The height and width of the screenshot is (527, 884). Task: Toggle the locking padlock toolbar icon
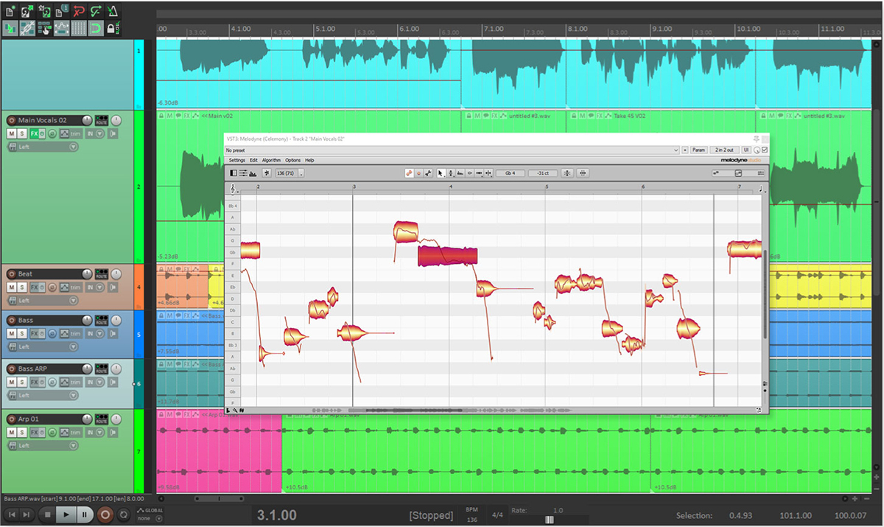click(x=113, y=28)
